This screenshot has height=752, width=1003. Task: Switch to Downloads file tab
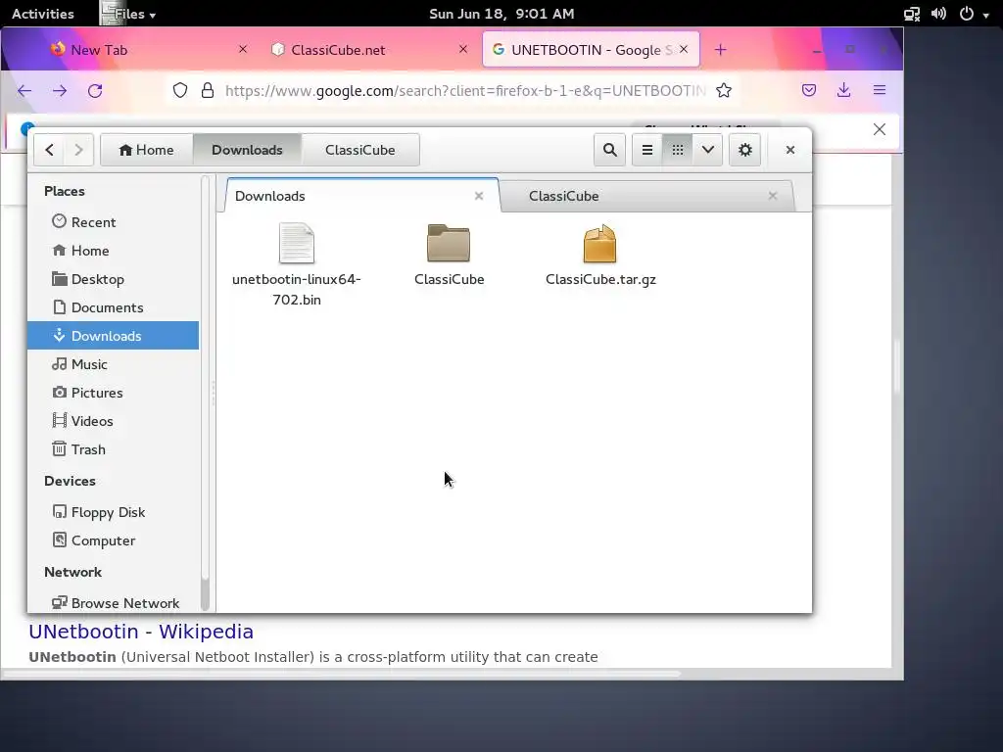pyautogui.click(x=362, y=196)
